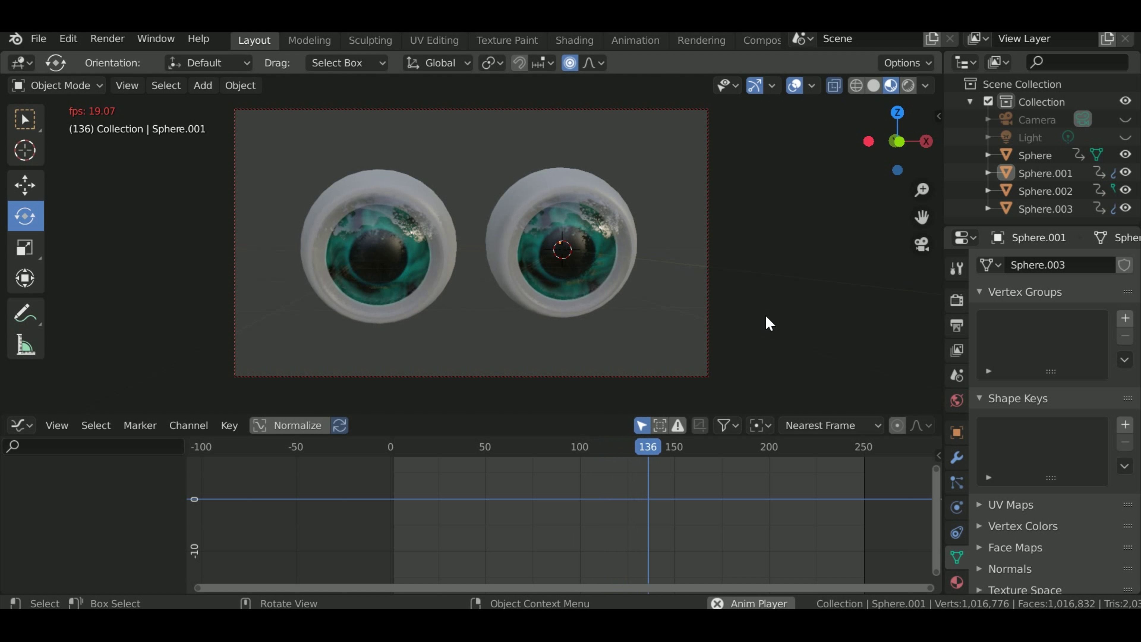The width and height of the screenshot is (1141, 642).
Task: Add a new vertex group with plus button
Action: [x=1125, y=318]
